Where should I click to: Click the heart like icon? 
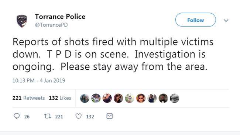click(x=79, y=116)
